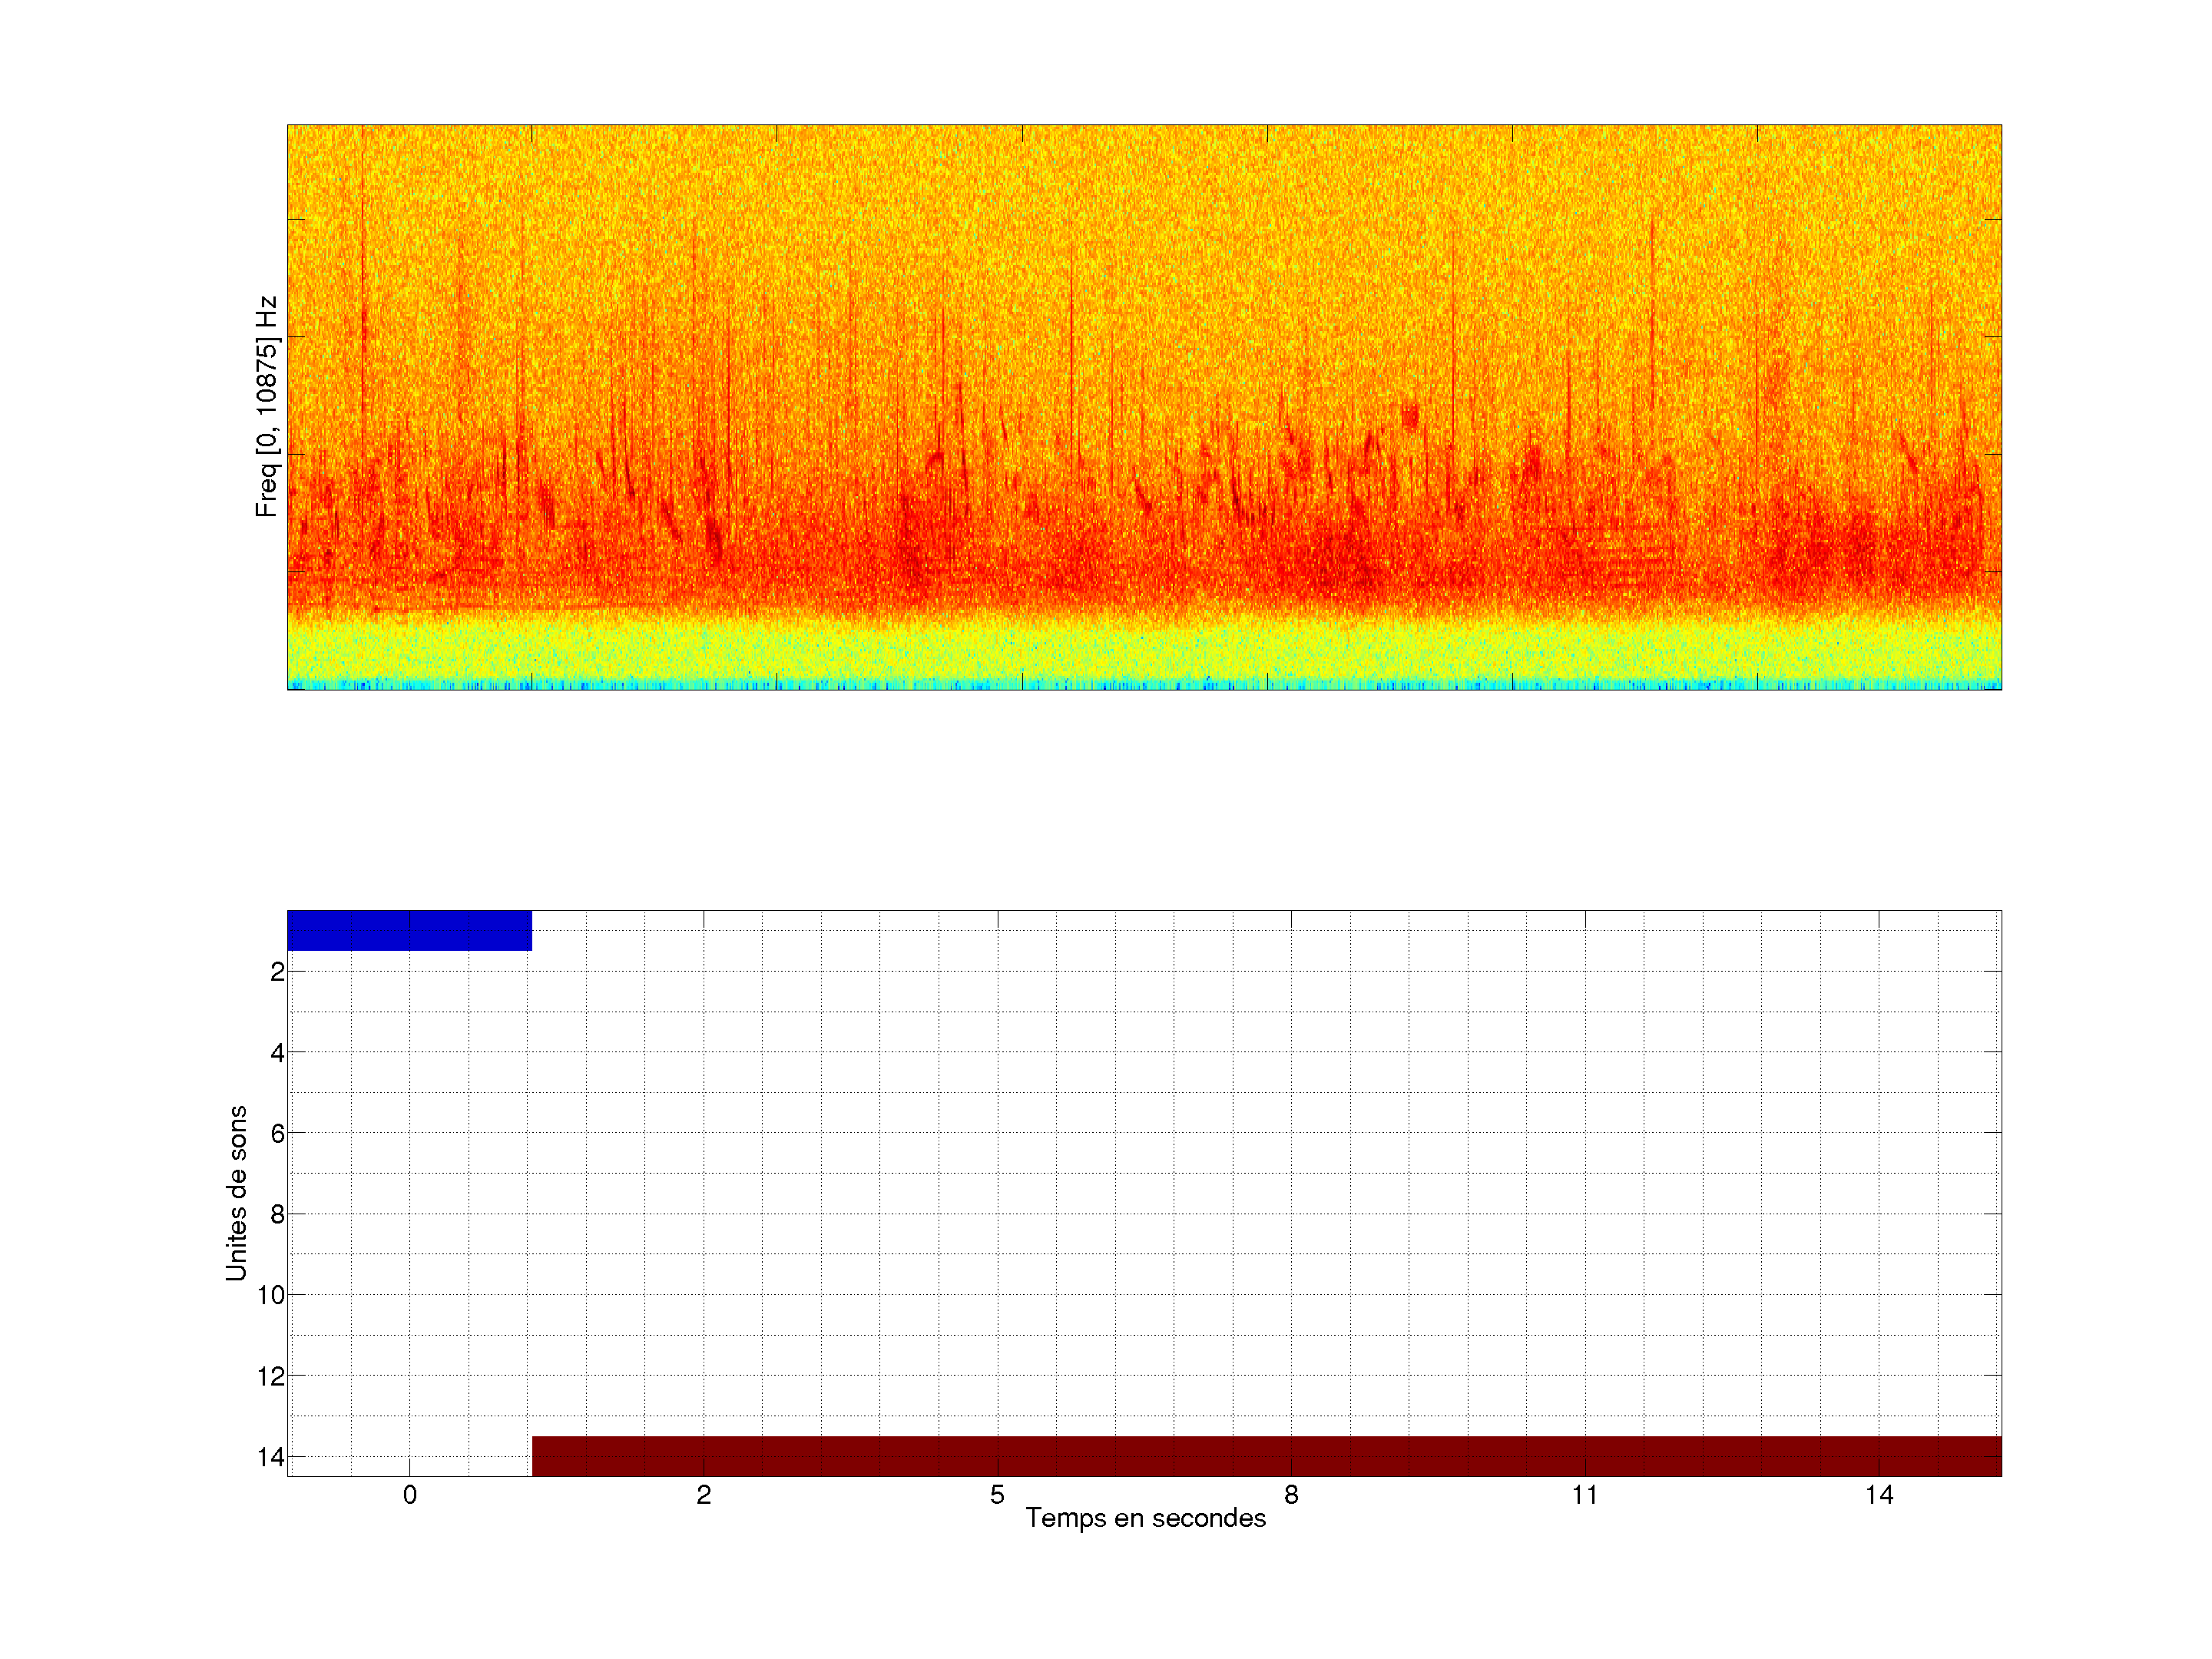
Task: Click y-axis tick label 12
Action: coord(271,1377)
